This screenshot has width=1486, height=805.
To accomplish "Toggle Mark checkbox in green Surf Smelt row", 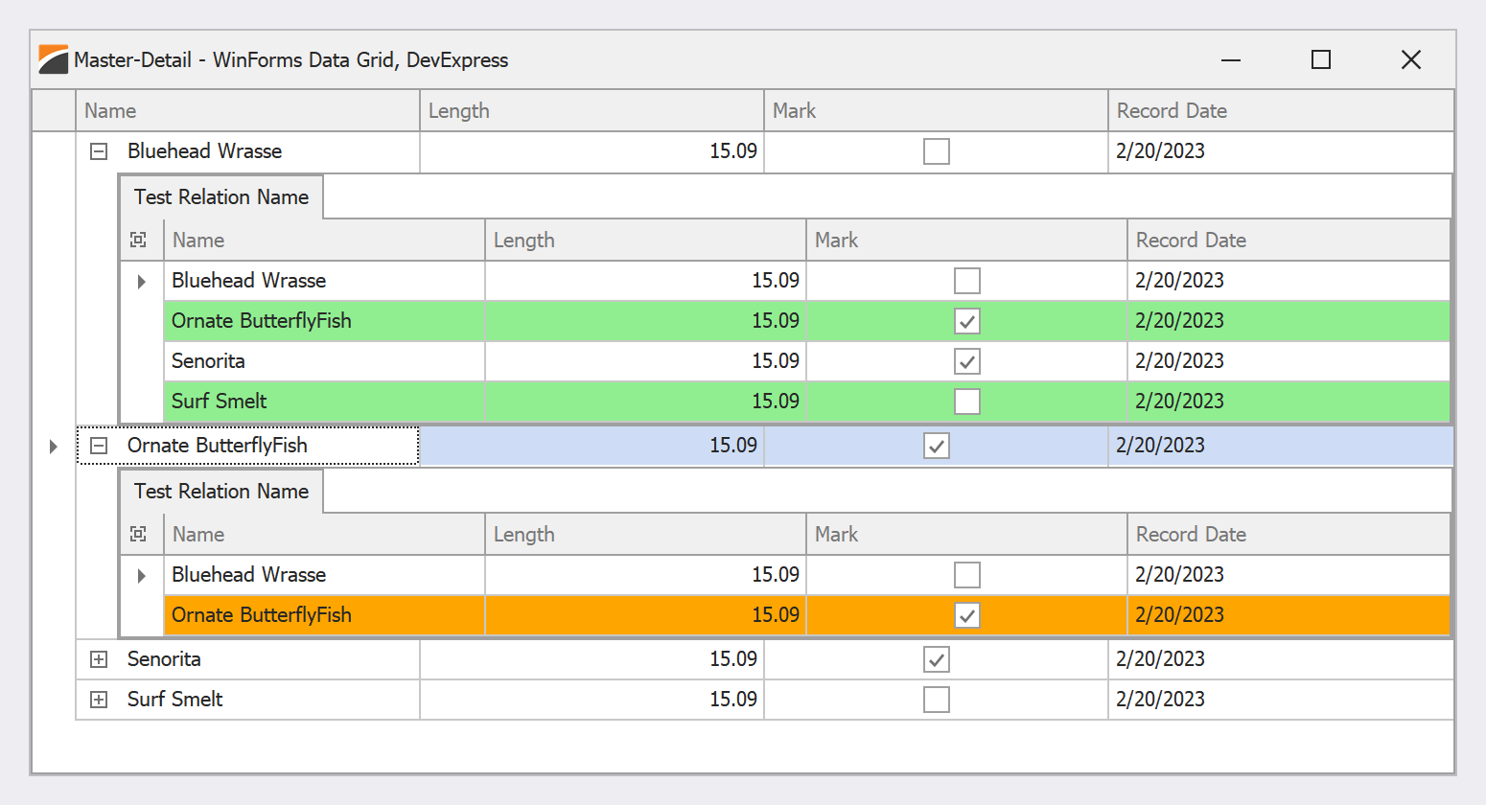I will (966, 402).
